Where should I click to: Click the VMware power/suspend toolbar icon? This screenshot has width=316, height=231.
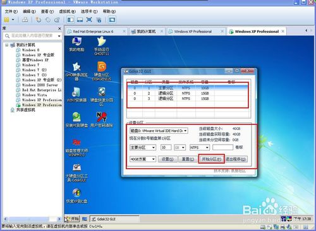click(6, 20)
